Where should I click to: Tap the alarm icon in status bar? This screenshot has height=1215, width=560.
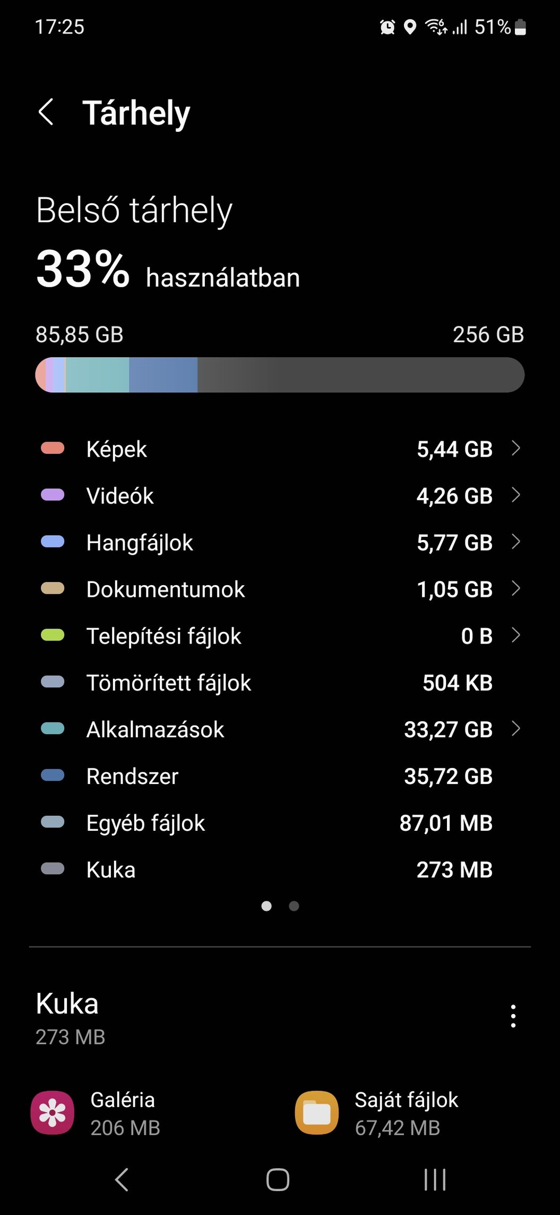pos(387,27)
